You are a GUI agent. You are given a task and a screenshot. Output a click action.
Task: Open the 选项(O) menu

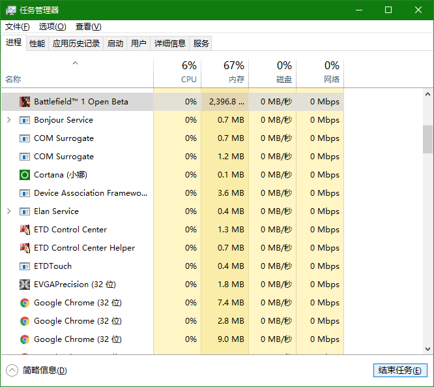(53, 27)
